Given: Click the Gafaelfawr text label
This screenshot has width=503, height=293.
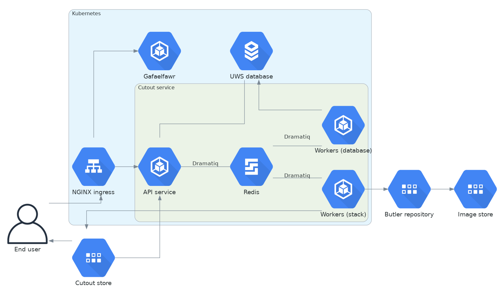Looking at the screenshot, I should [x=159, y=77].
